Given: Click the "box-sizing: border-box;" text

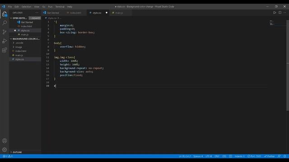Looking at the screenshot, I should tap(77, 32).
